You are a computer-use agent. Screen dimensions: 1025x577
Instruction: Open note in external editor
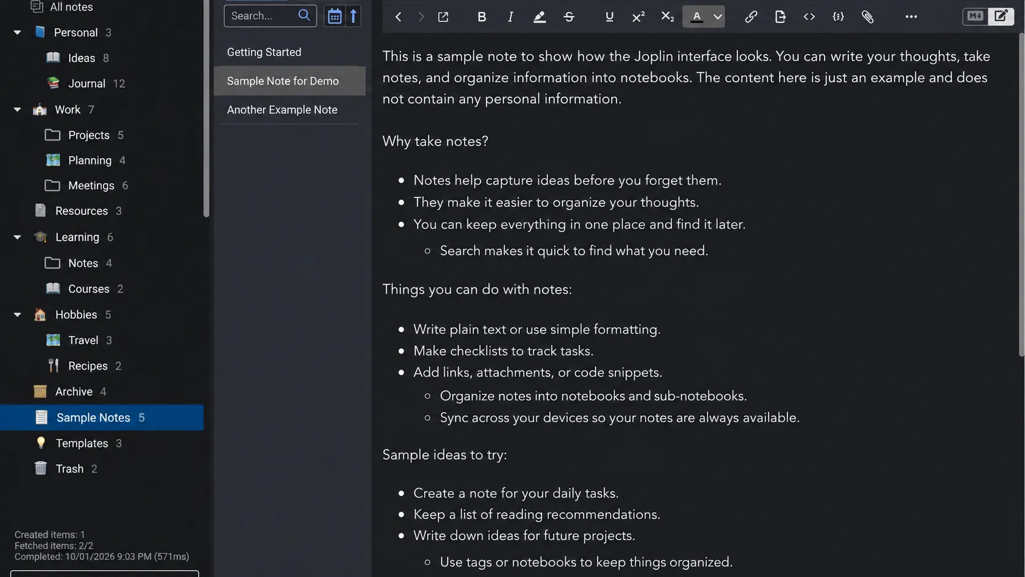pyautogui.click(x=443, y=17)
